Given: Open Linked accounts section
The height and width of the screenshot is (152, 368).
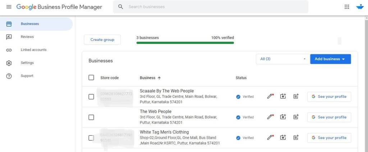Looking at the screenshot, I should point(33,50).
